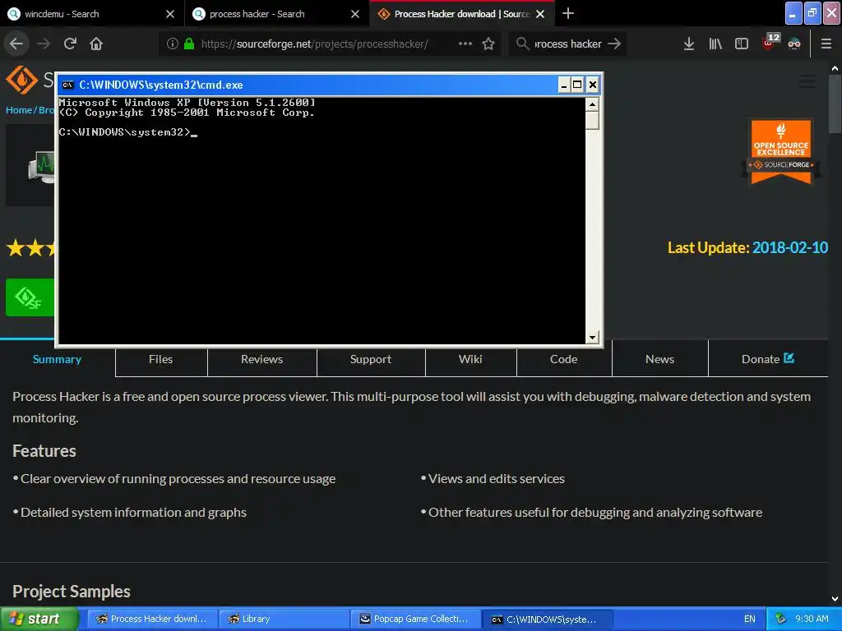Switch to Library taskbar button
842x631 pixels.
284,619
